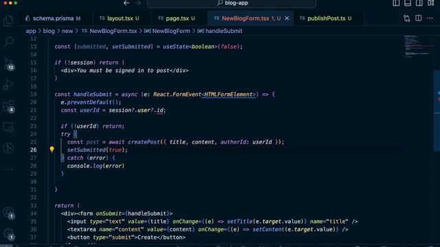Toggle secondary sidebar layout icon

(419, 3)
